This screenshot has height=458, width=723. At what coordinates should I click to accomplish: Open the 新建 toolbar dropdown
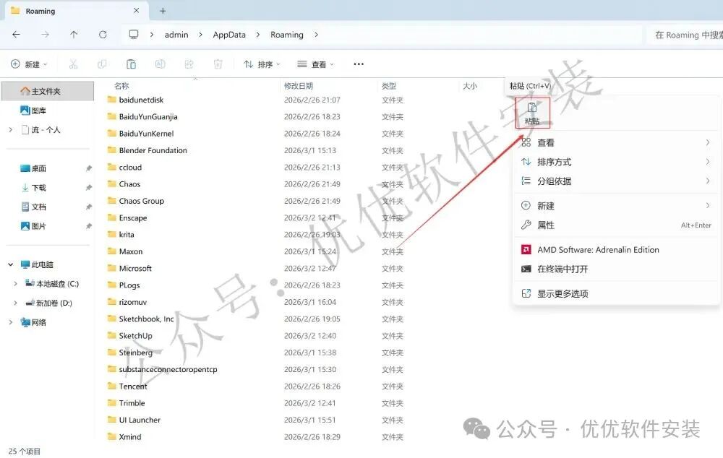29,64
